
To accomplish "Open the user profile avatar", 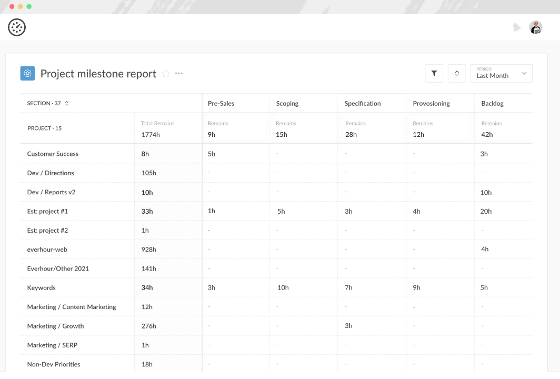I will pyautogui.click(x=535, y=27).
